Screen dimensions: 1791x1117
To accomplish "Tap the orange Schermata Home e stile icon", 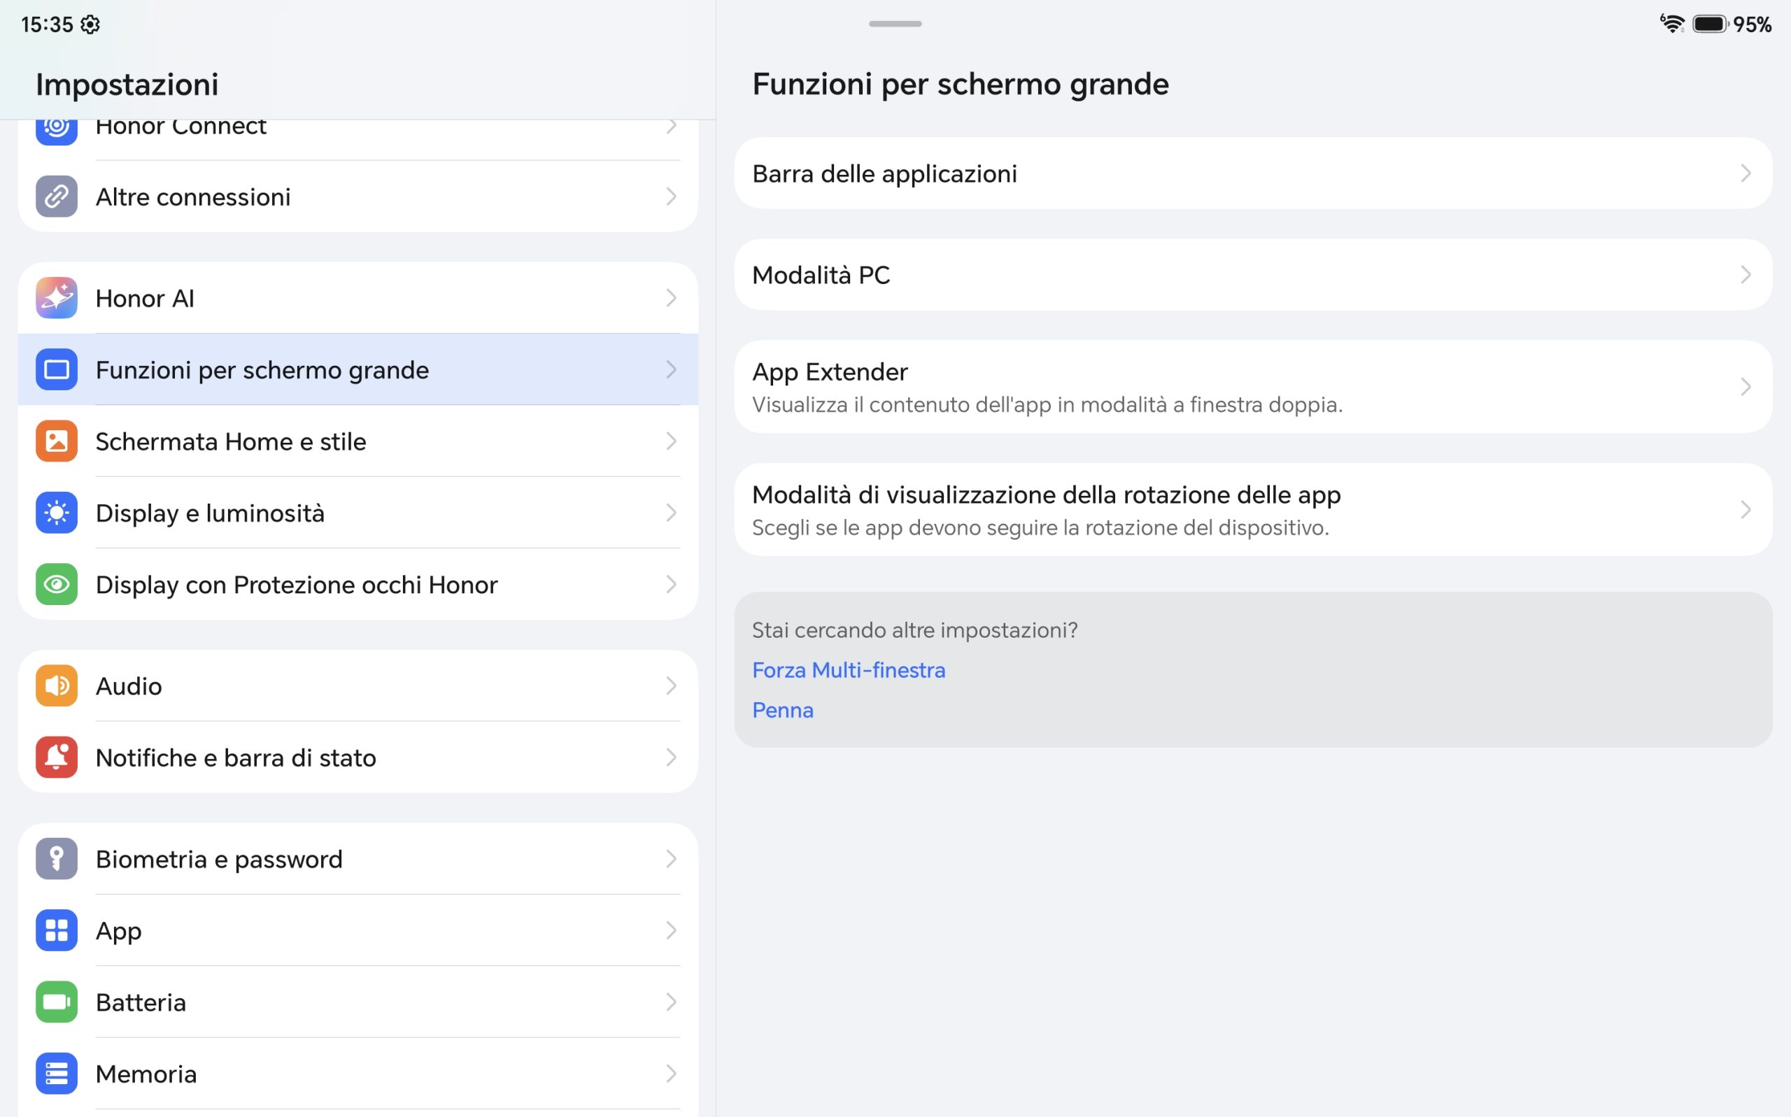I will pyautogui.click(x=56, y=441).
